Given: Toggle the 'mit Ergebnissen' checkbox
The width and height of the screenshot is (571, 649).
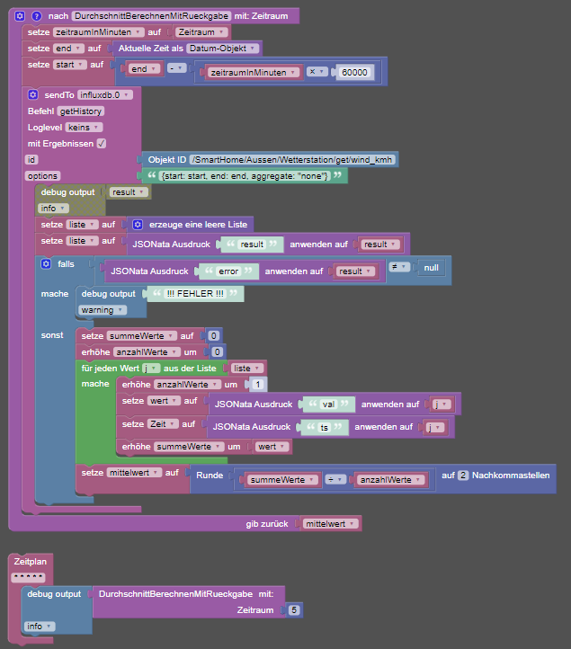Looking at the screenshot, I should coord(102,143).
